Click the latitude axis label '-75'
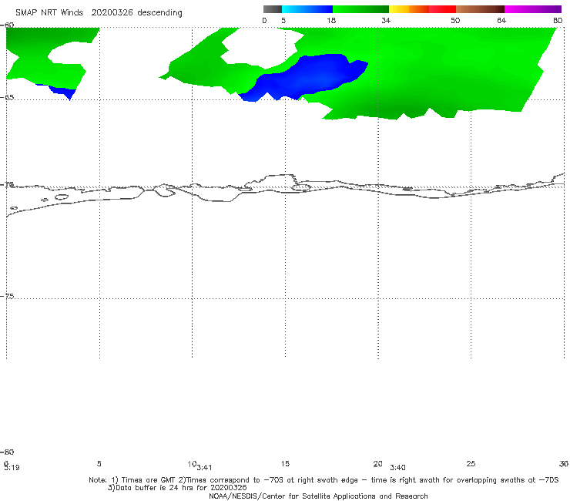This screenshot has width=570, height=501. click(7, 296)
